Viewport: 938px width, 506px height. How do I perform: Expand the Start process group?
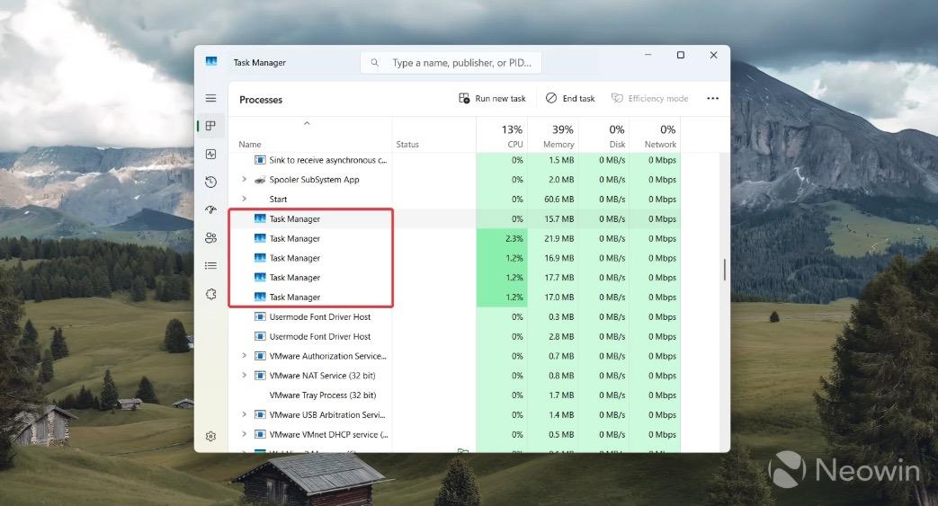point(244,200)
